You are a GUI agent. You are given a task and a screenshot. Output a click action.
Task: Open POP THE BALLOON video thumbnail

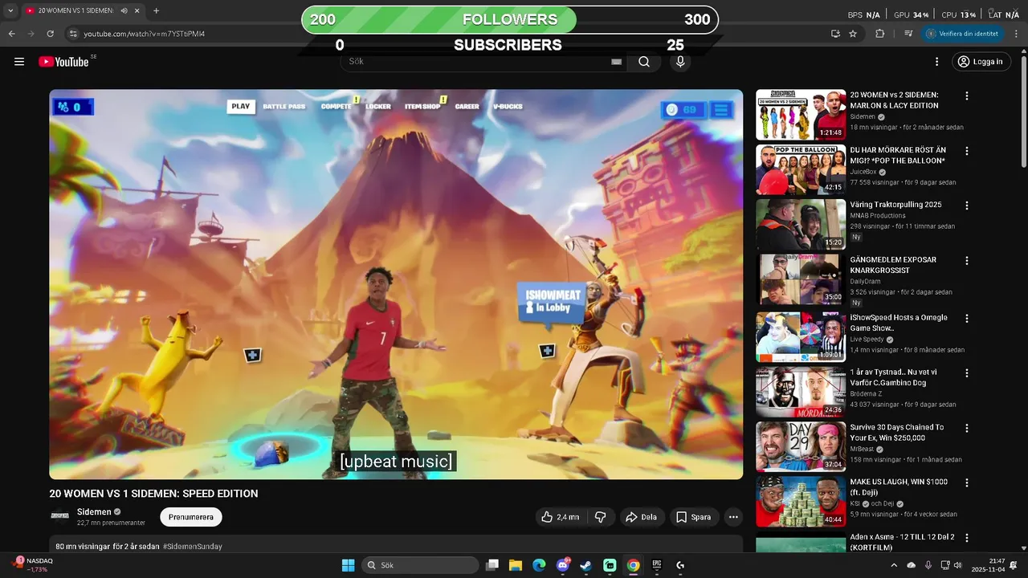[x=801, y=169]
